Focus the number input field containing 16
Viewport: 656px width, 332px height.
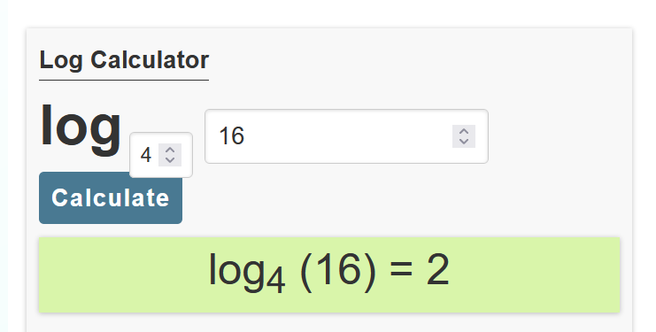[x=346, y=136]
